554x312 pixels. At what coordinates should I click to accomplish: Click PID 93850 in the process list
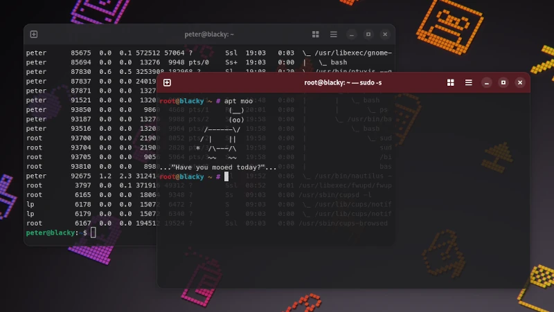tap(80, 110)
